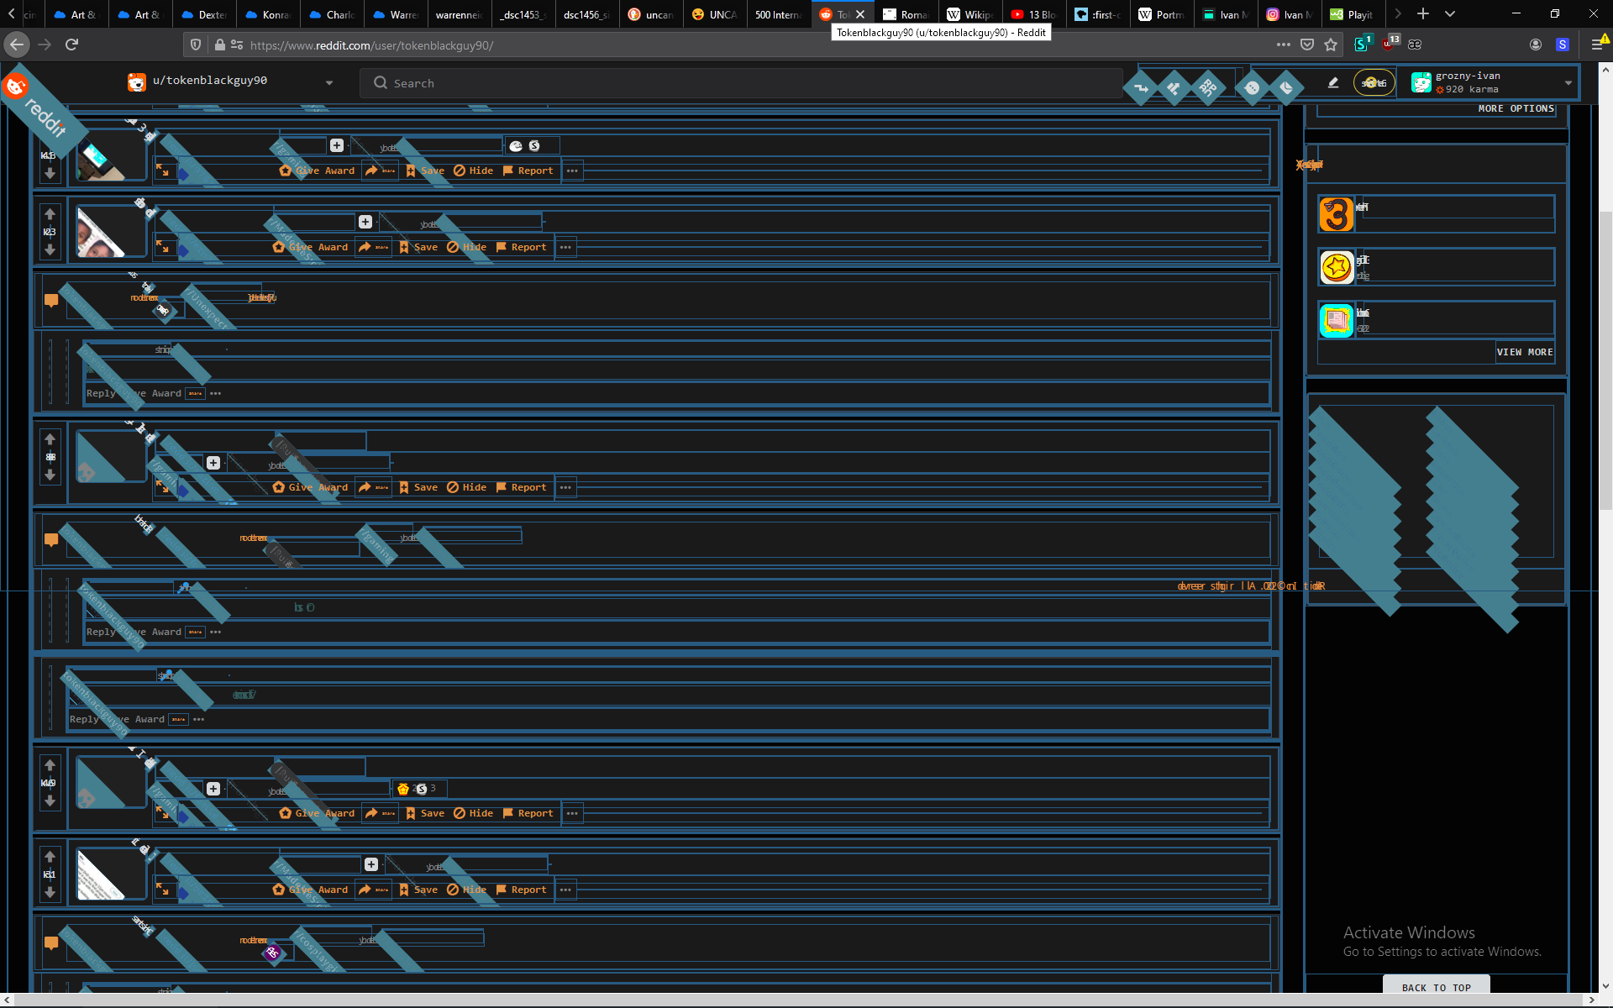Open the three-dots menu on first post

(x=572, y=171)
